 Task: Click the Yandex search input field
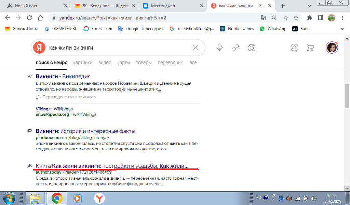(118, 47)
